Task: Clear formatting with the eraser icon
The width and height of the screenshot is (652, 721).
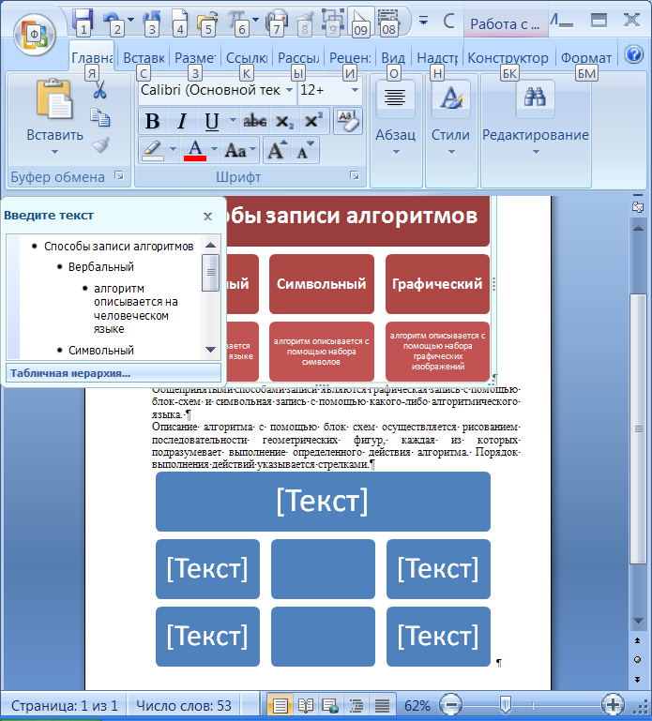Action: point(348,120)
